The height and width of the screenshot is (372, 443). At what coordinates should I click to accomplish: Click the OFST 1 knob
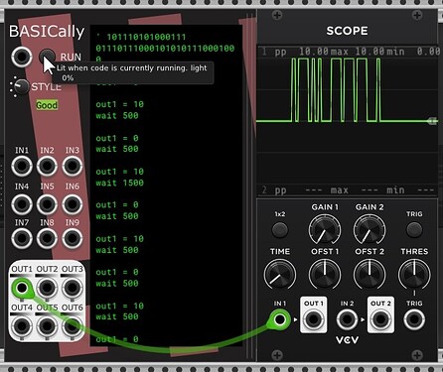(325, 275)
